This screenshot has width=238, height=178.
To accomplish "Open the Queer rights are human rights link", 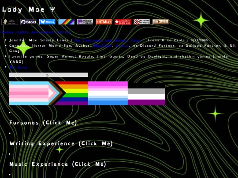I will coord(36,32).
